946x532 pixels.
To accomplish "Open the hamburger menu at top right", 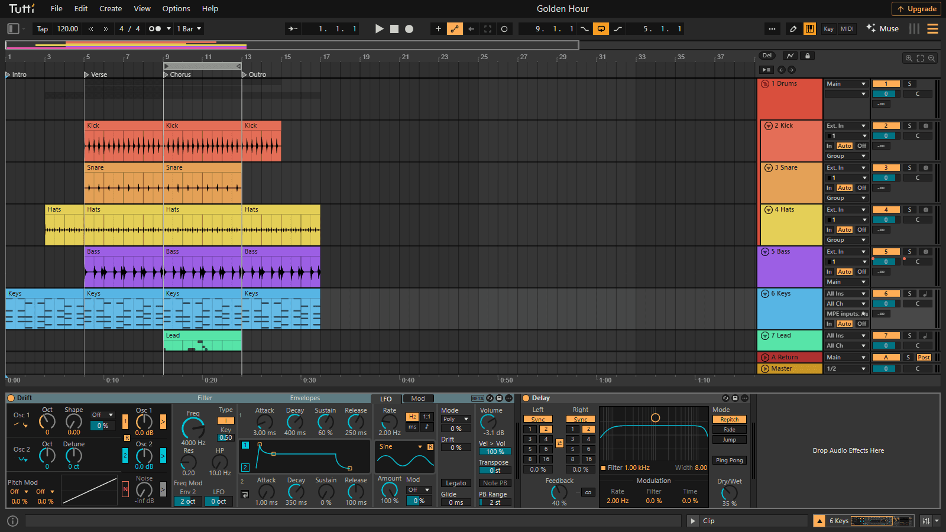I will coord(933,28).
